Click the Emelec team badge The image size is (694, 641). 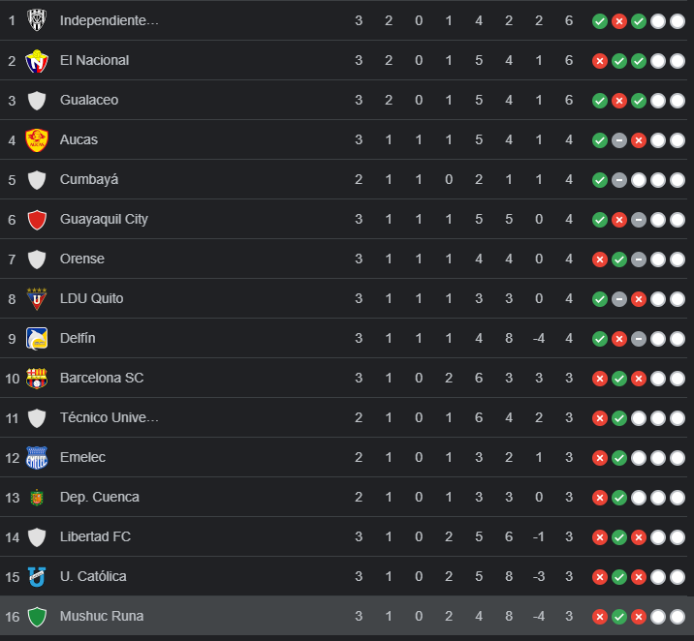click(37, 458)
